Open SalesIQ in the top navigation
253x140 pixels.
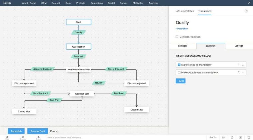click(55, 3)
